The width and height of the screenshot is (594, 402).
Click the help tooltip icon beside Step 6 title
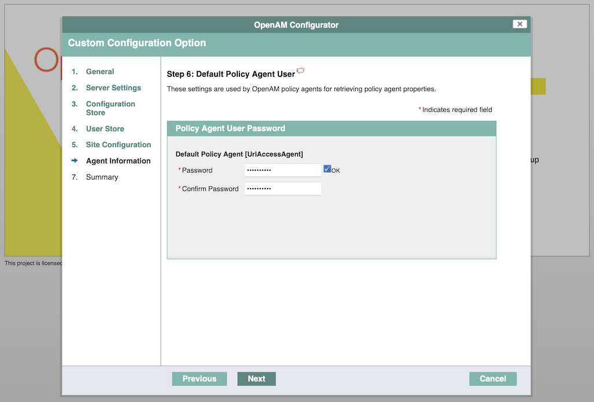click(301, 70)
